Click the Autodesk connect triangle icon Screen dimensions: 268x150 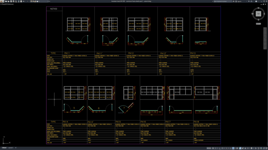tap(251, 1)
